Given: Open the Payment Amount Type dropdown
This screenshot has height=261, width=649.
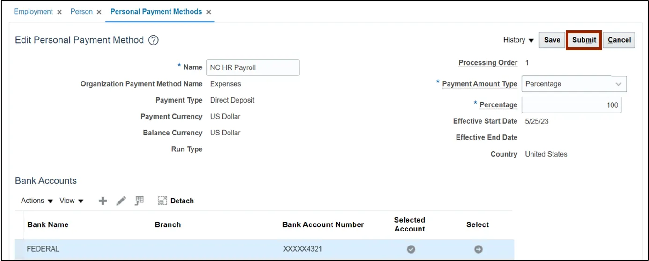Looking at the screenshot, I should (574, 84).
